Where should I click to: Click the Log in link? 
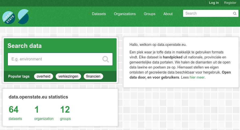(x=214, y=3)
